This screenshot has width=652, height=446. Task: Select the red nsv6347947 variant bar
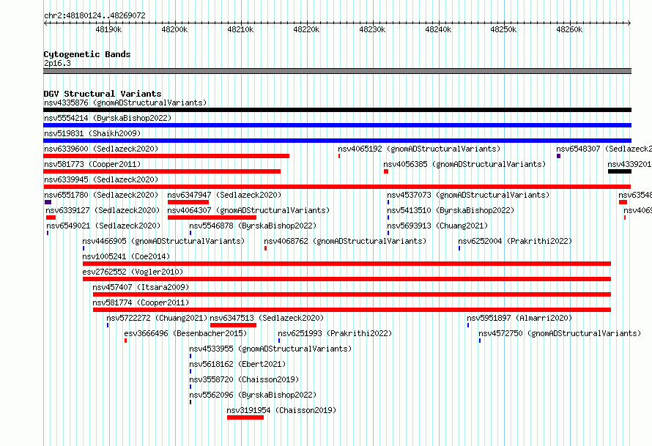188,202
